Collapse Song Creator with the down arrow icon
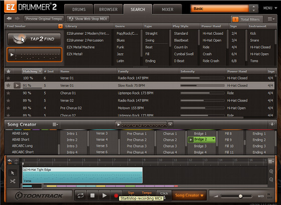The height and width of the screenshot is (205, 281). pyautogui.click(x=272, y=124)
